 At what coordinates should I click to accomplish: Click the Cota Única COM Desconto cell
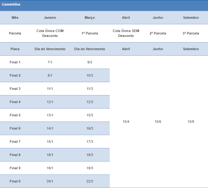pyautogui.click(x=50, y=33)
